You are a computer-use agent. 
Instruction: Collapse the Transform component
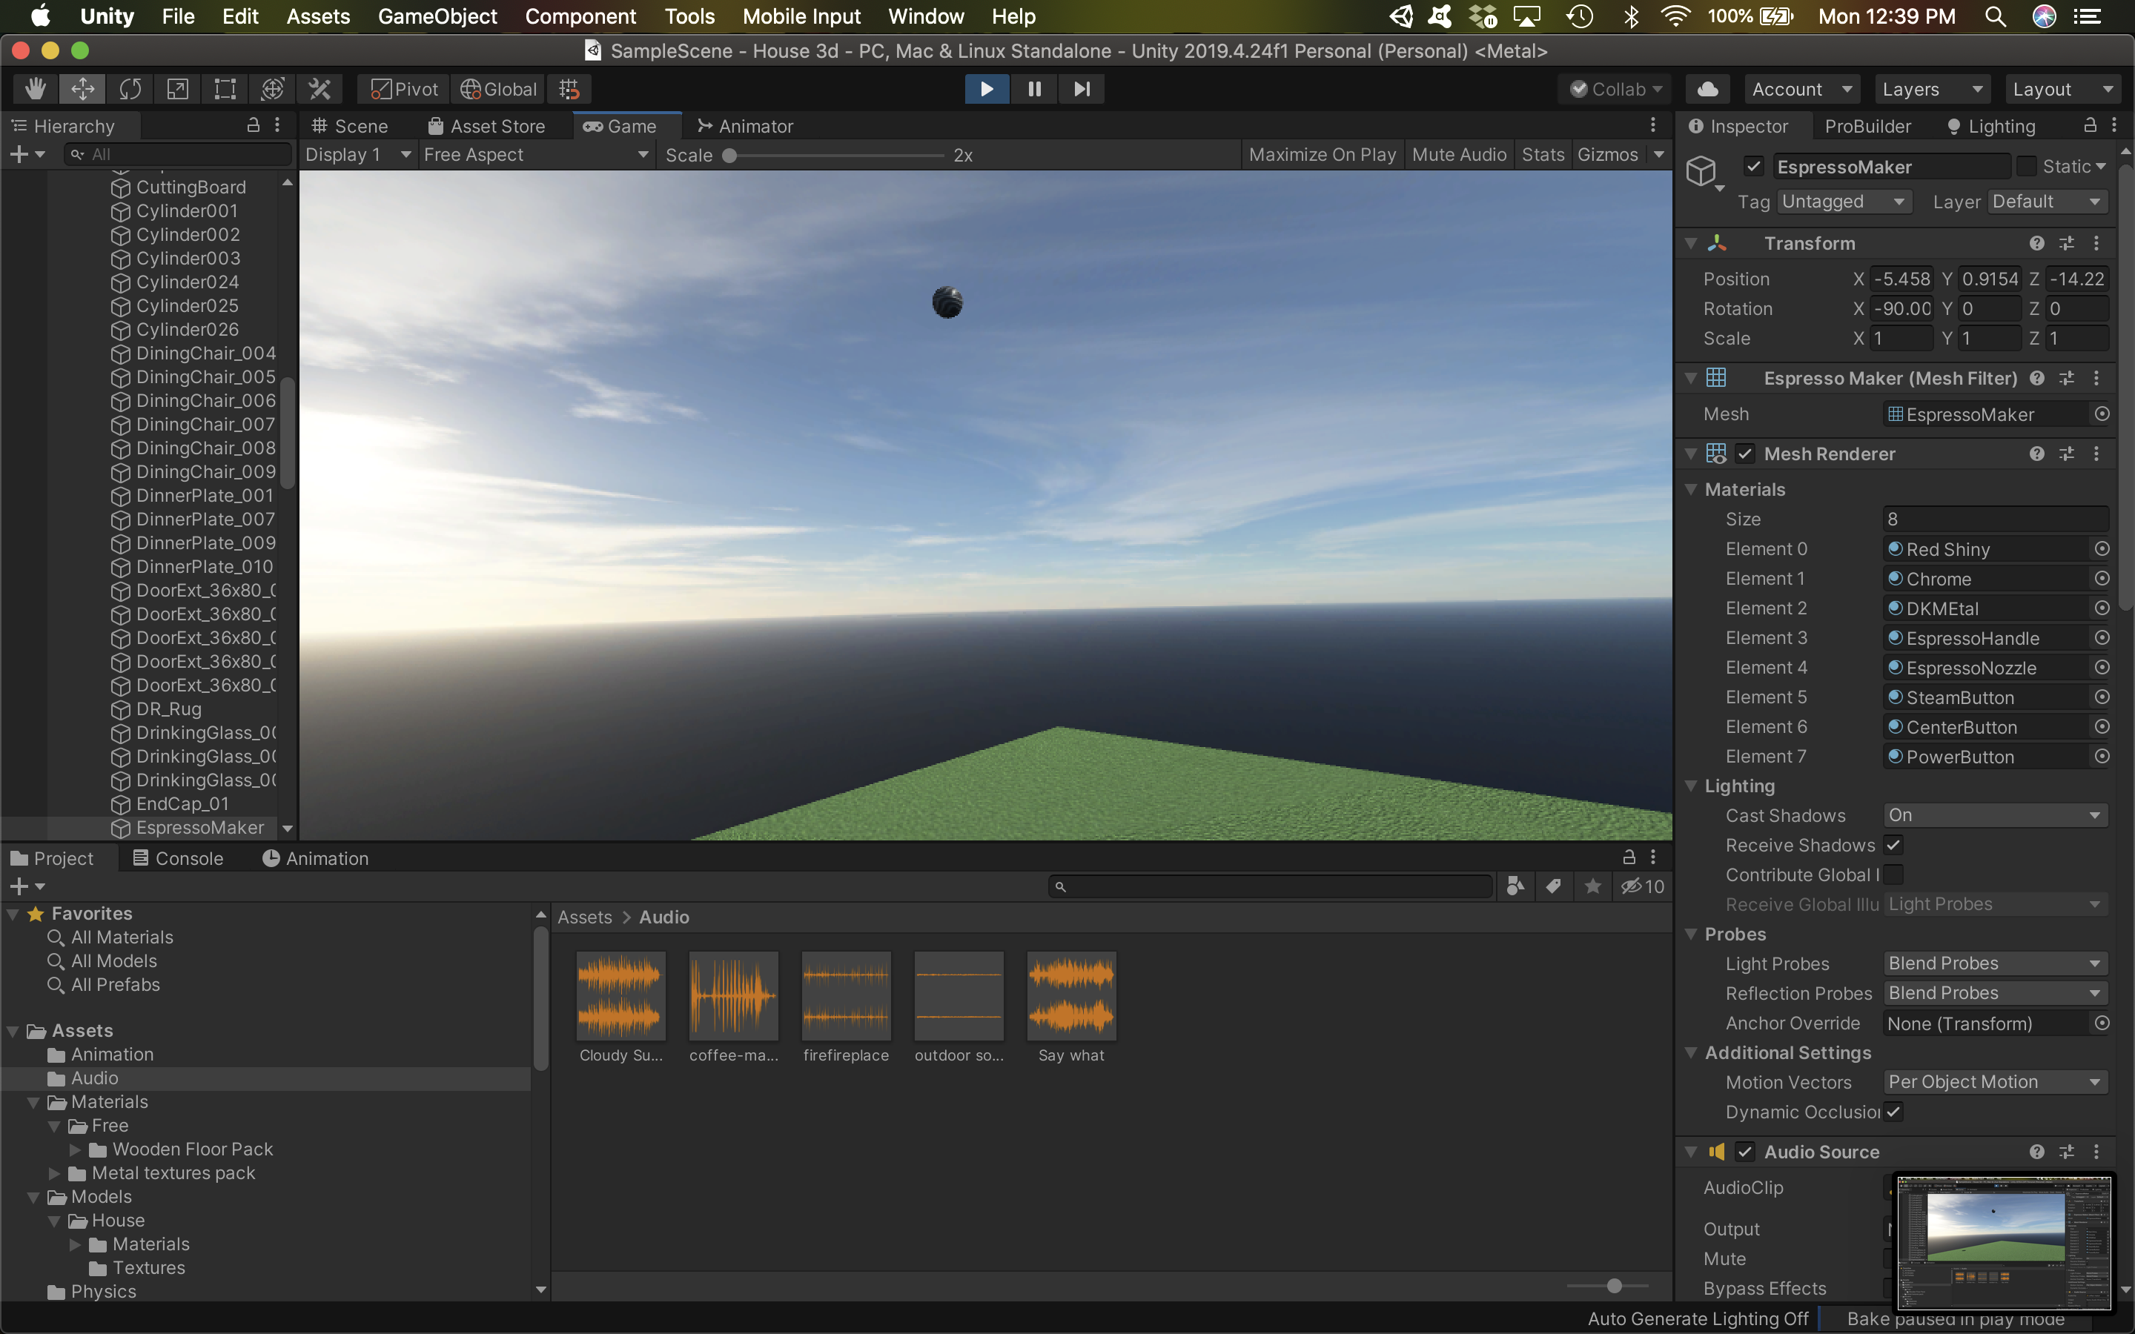1691,242
